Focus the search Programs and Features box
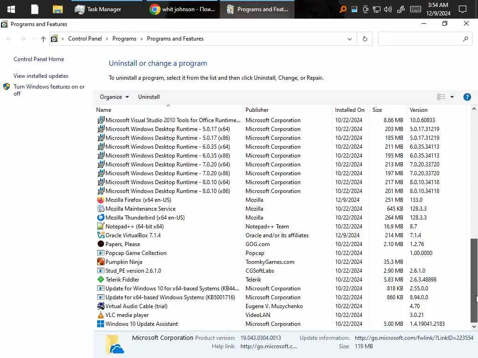The height and width of the screenshot is (358, 478). coord(425,39)
